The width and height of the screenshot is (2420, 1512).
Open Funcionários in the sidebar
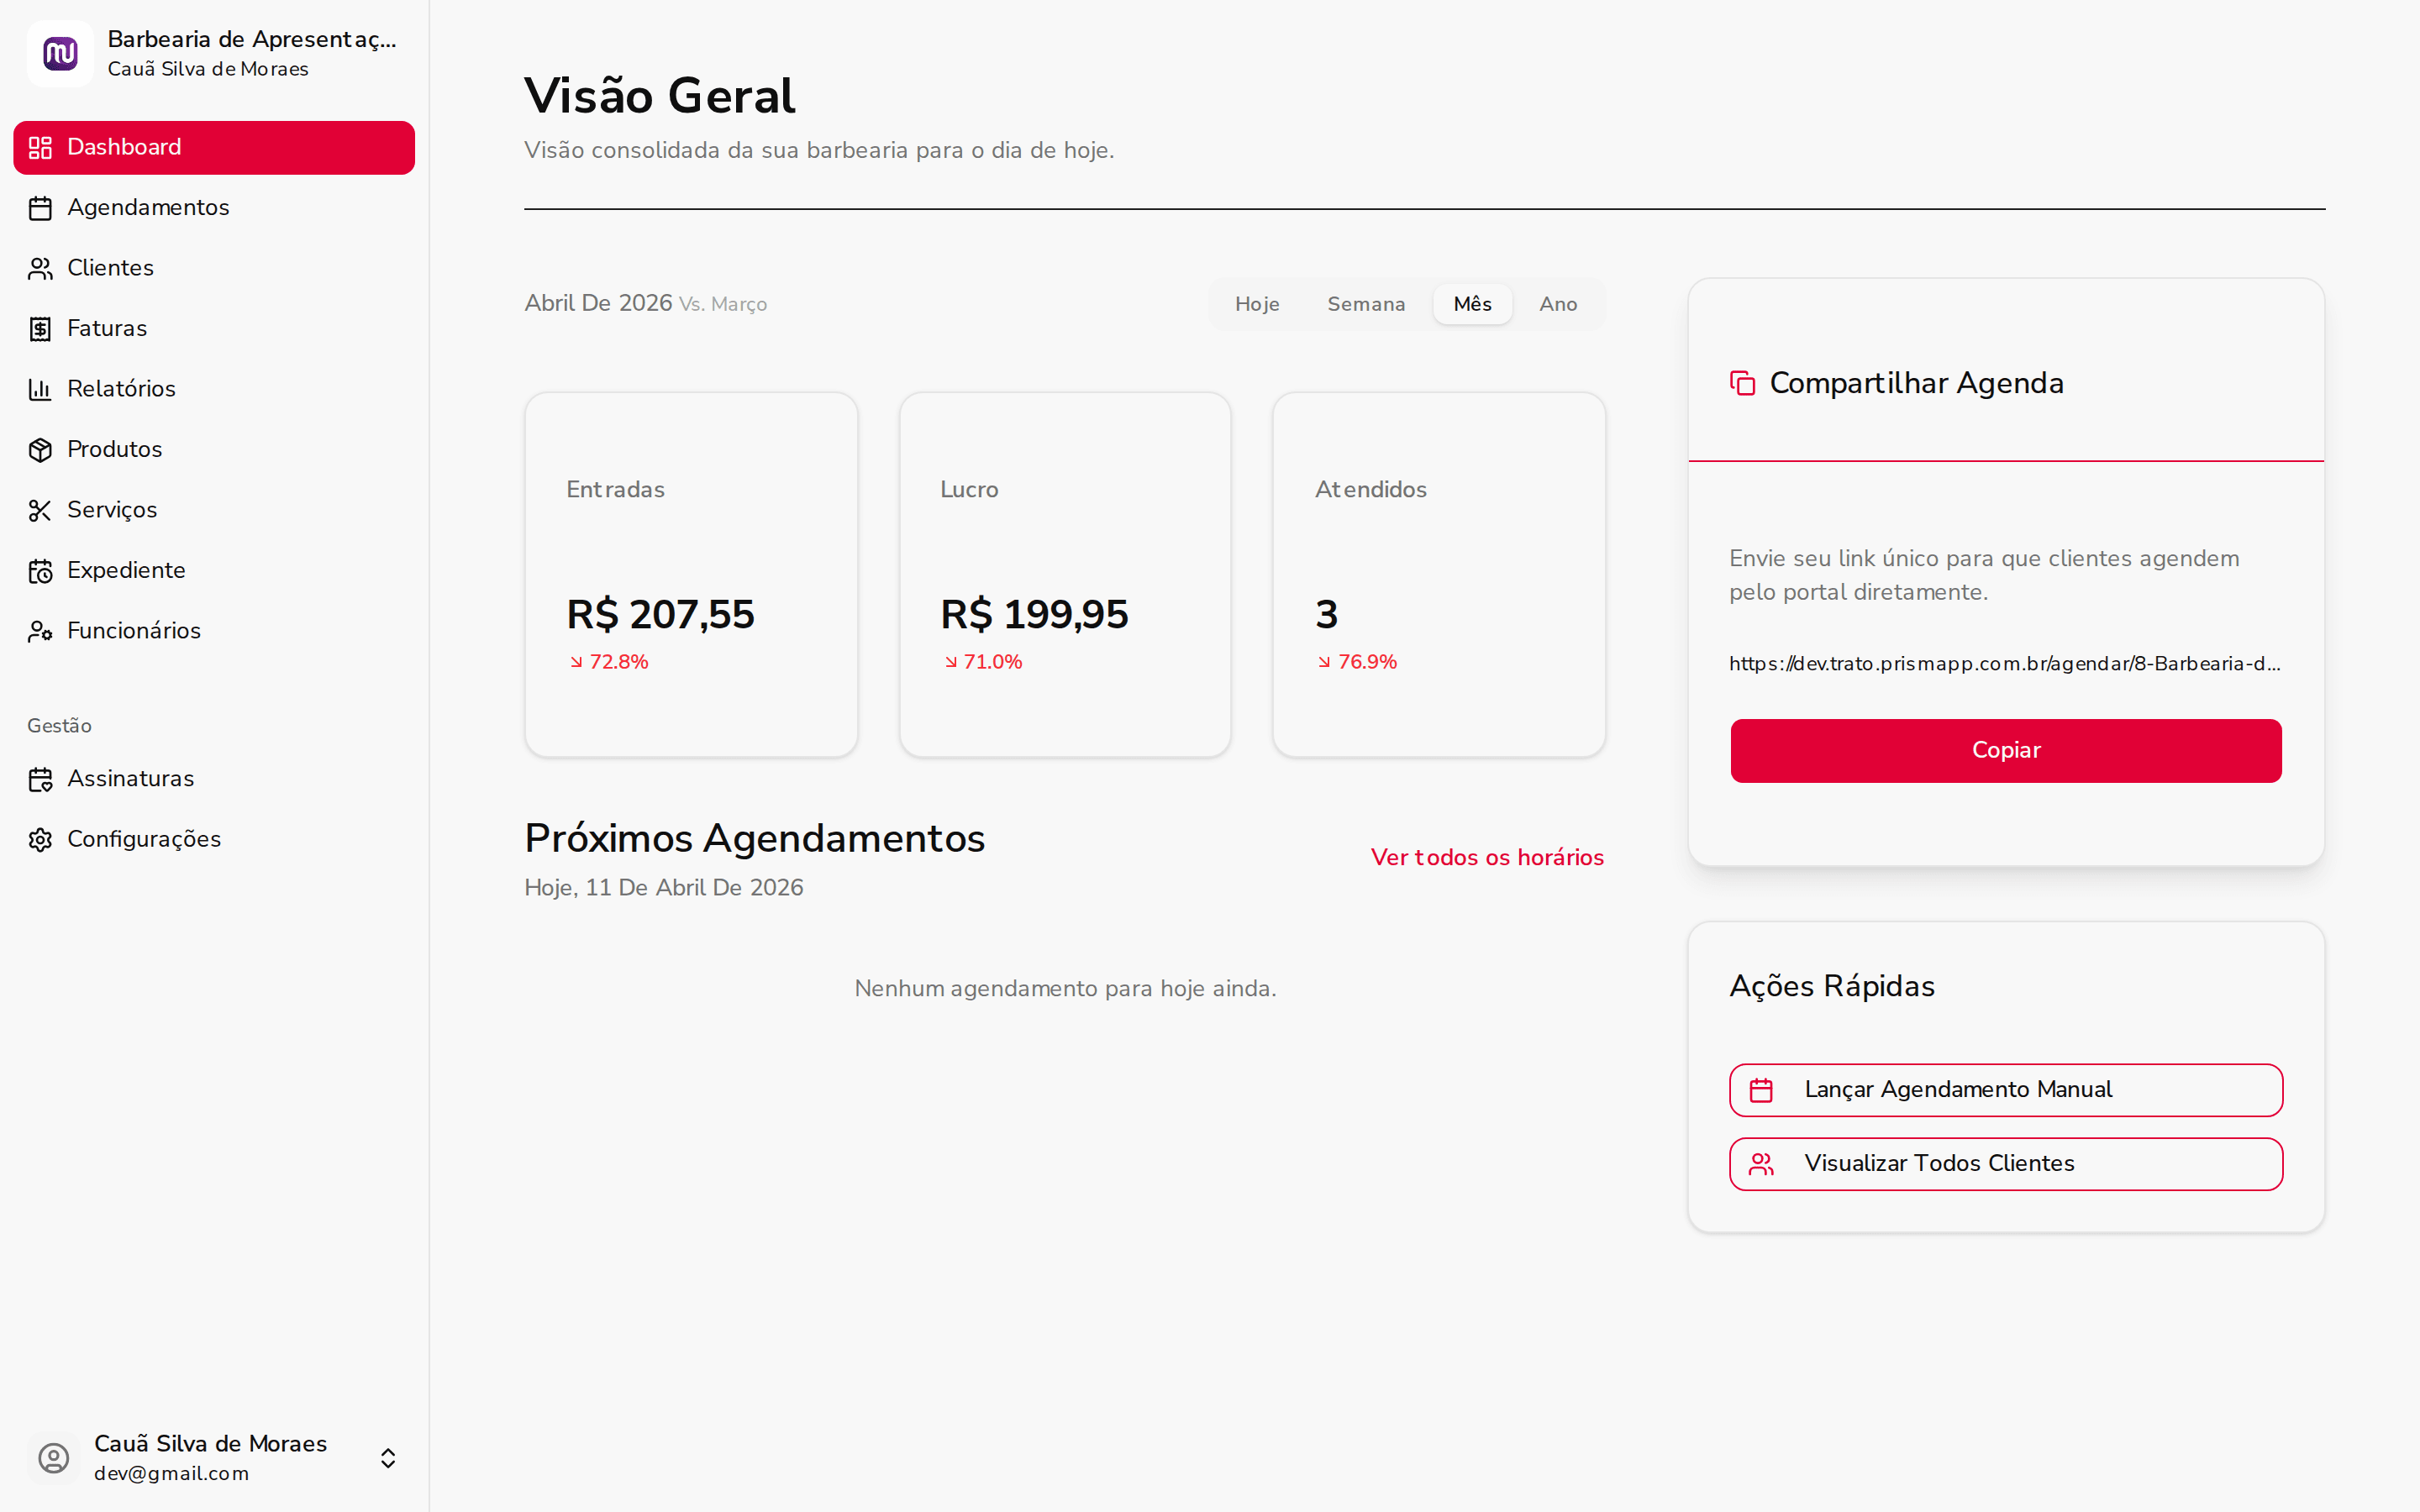point(134,631)
